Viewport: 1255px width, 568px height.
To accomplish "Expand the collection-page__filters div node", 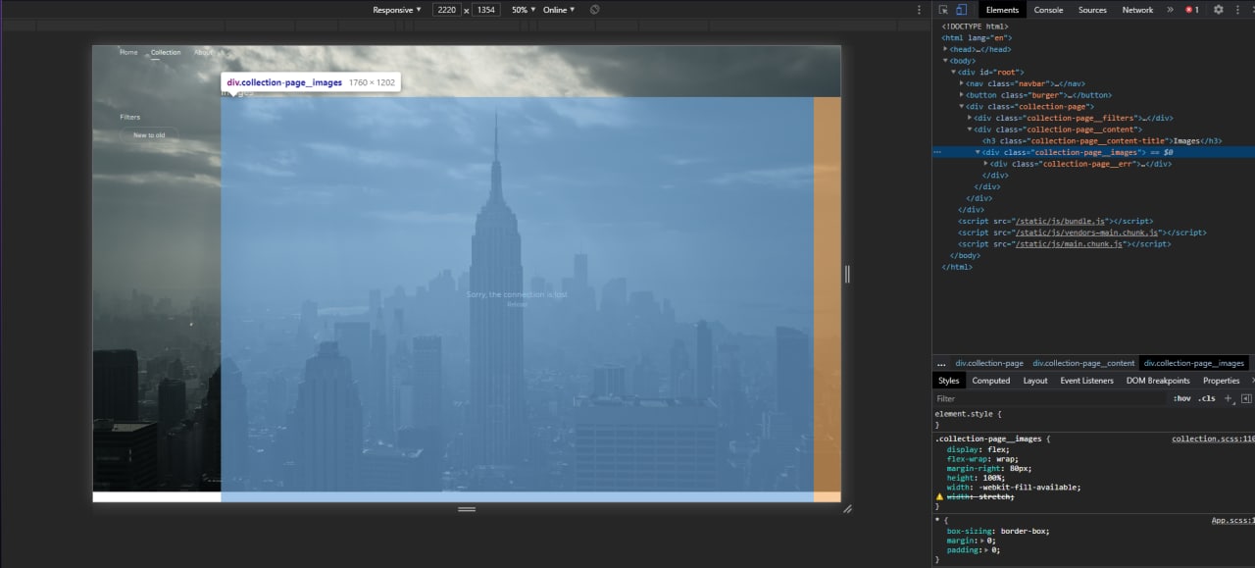I will [x=970, y=118].
